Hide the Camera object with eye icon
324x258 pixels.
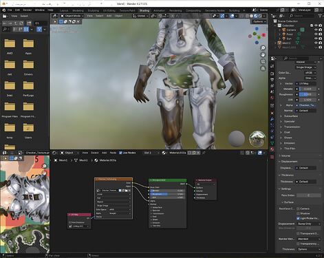point(316,30)
